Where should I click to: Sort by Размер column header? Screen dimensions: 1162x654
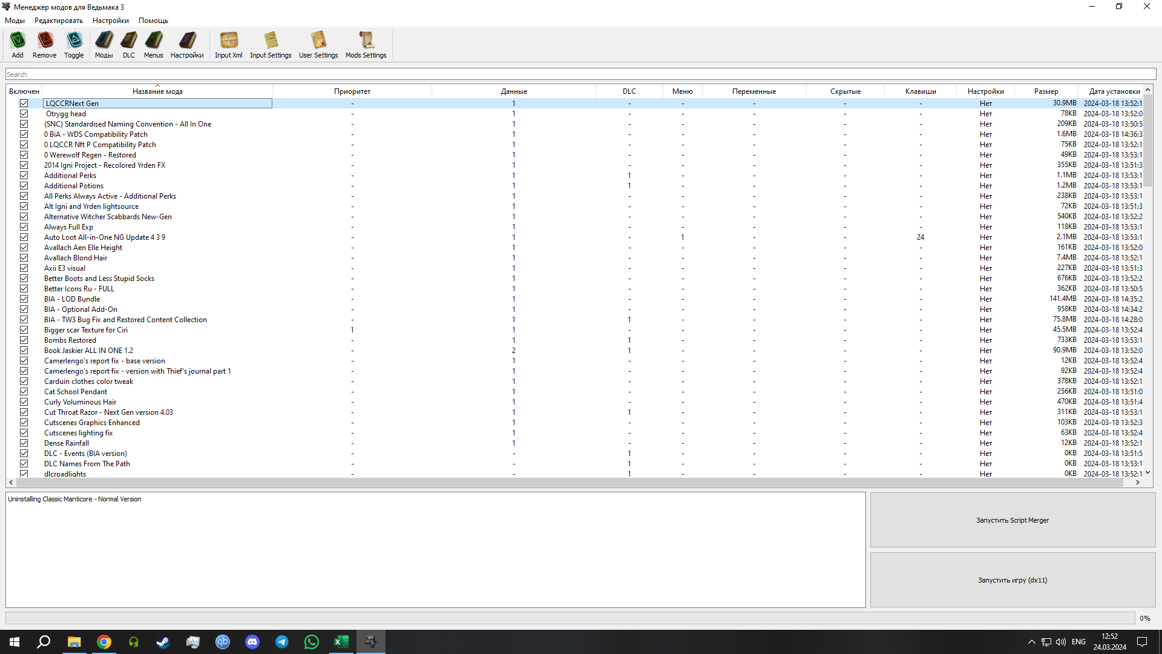point(1046,91)
